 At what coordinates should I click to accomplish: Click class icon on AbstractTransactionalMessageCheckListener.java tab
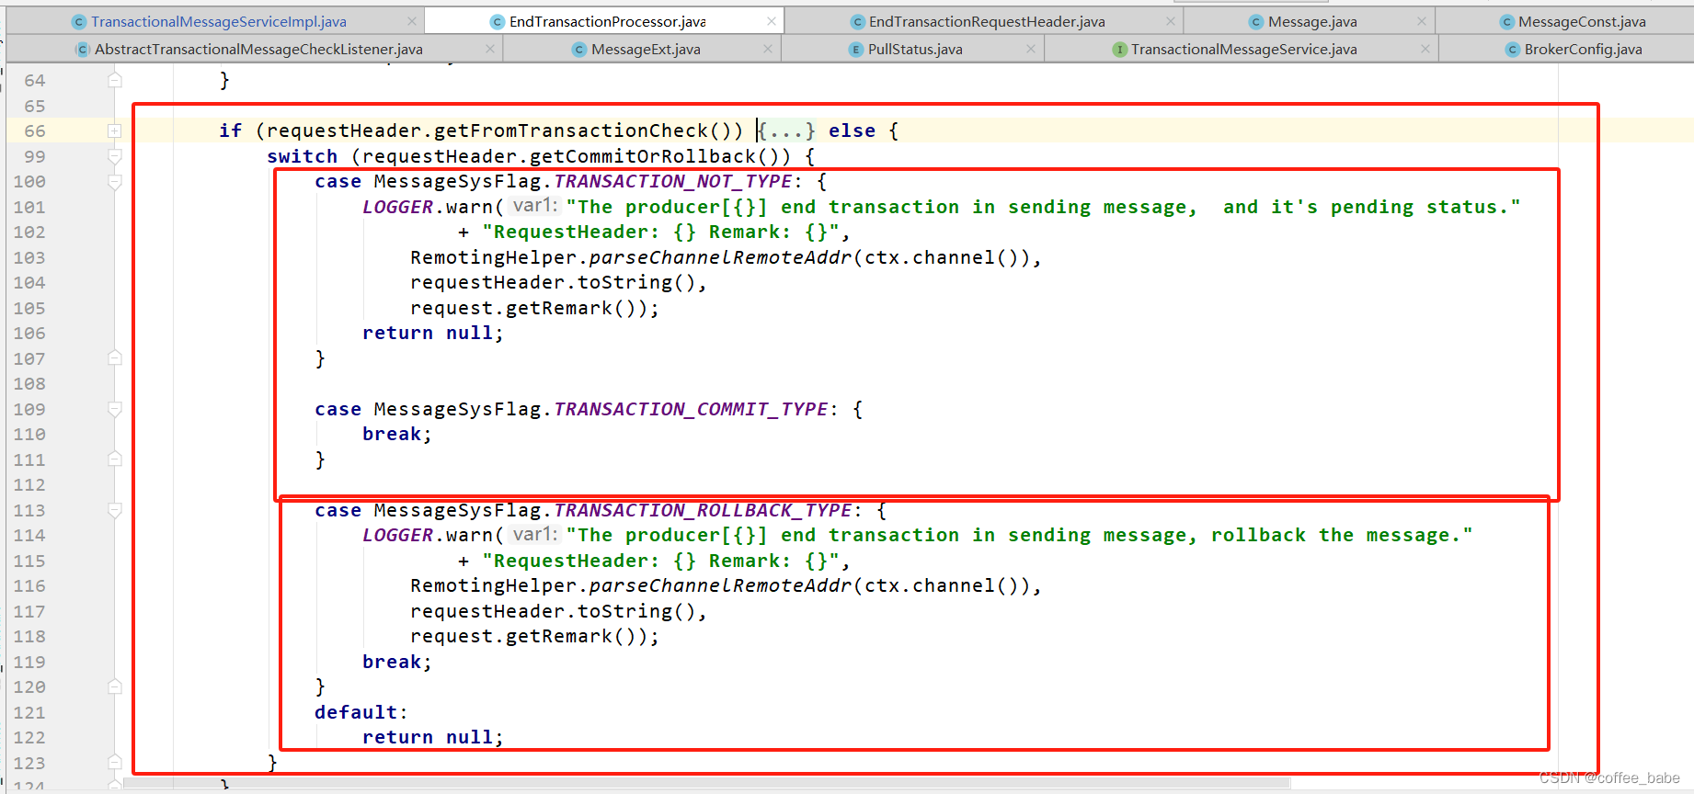(83, 50)
